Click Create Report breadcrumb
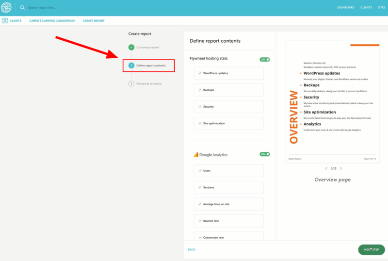388x261 pixels. point(94,21)
